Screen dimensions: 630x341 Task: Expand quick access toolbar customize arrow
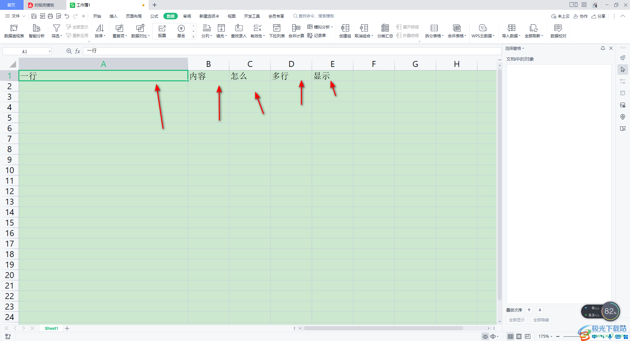coord(84,16)
